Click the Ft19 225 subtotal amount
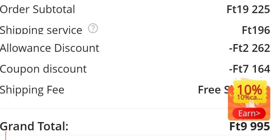This screenshot has width=271, height=140. point(248,9)
